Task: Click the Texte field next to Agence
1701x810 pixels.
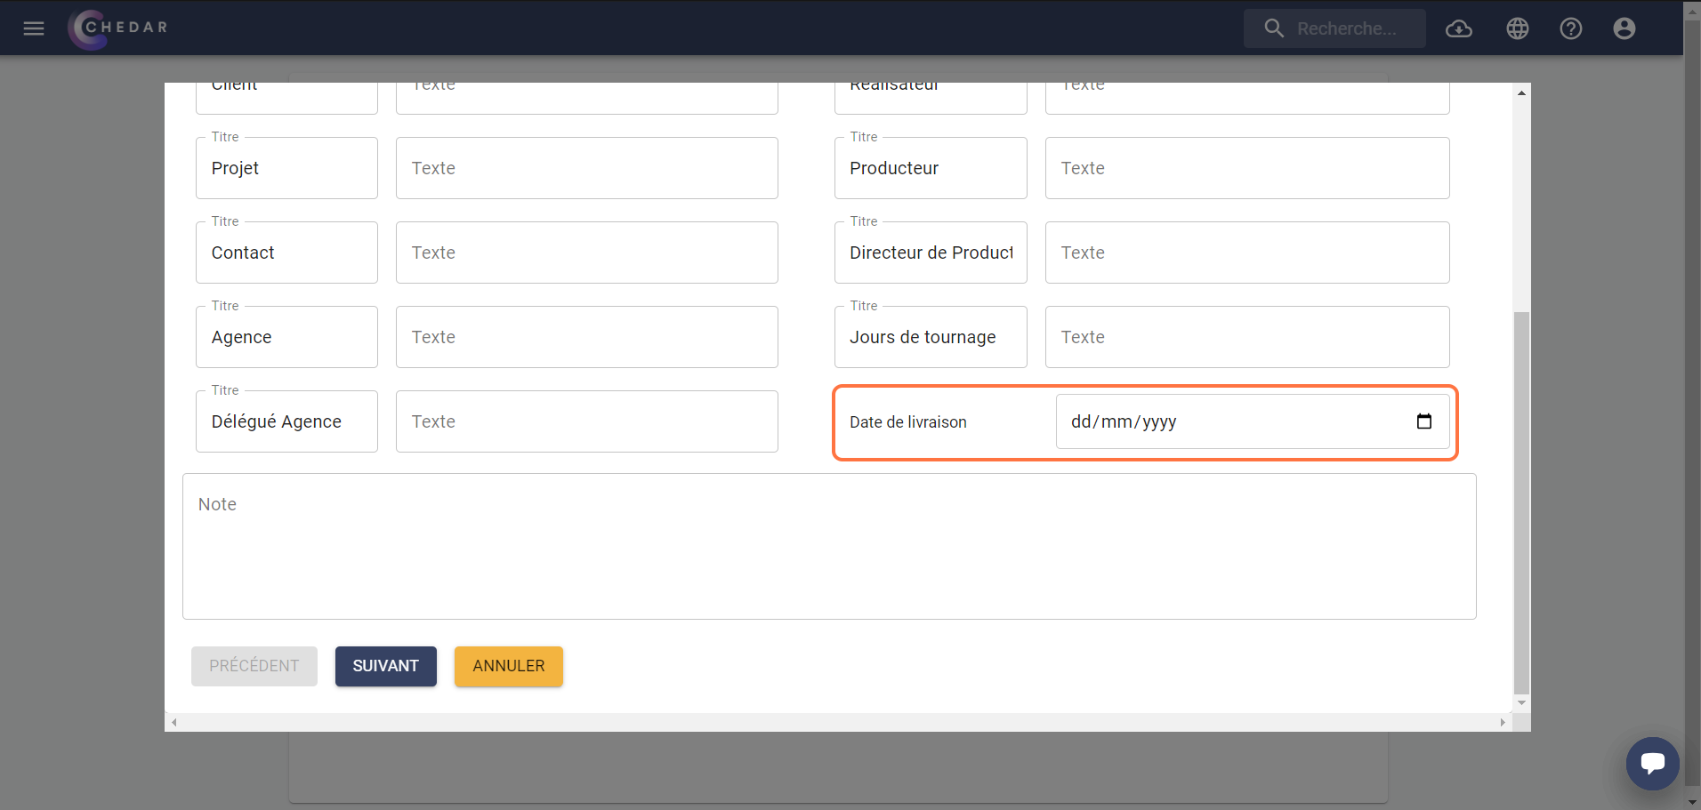Action: (x=587, y=337)
